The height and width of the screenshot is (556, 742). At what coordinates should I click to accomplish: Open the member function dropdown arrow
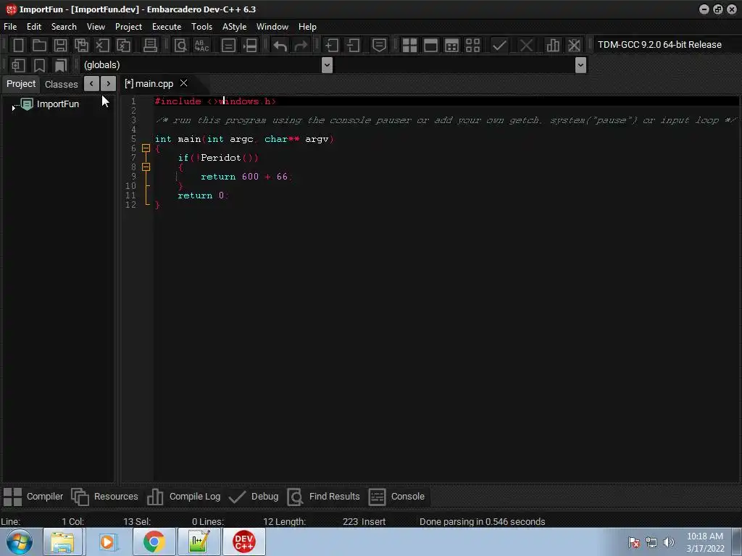pyautogui.click(x=580, y=65)
